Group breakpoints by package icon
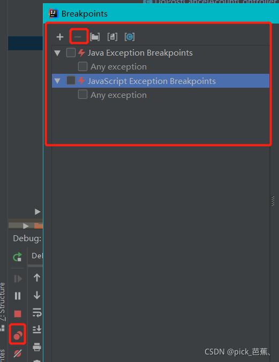This screenshot has width=279, height=362. [x=95, y=37]
